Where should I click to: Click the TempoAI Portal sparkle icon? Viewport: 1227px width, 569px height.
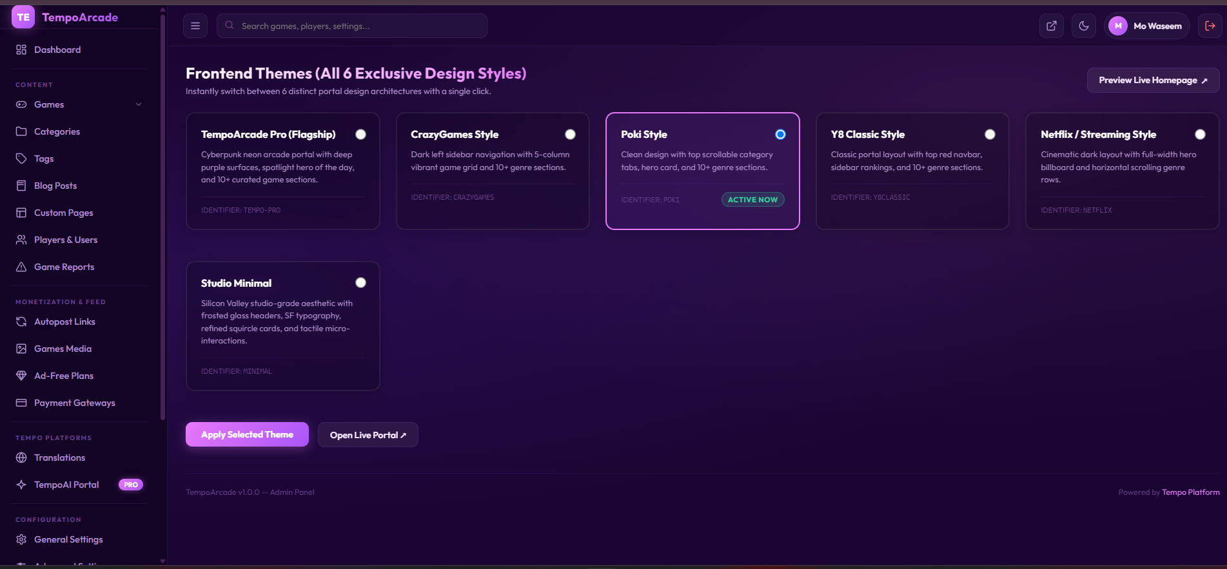click(x=21, y=485)
